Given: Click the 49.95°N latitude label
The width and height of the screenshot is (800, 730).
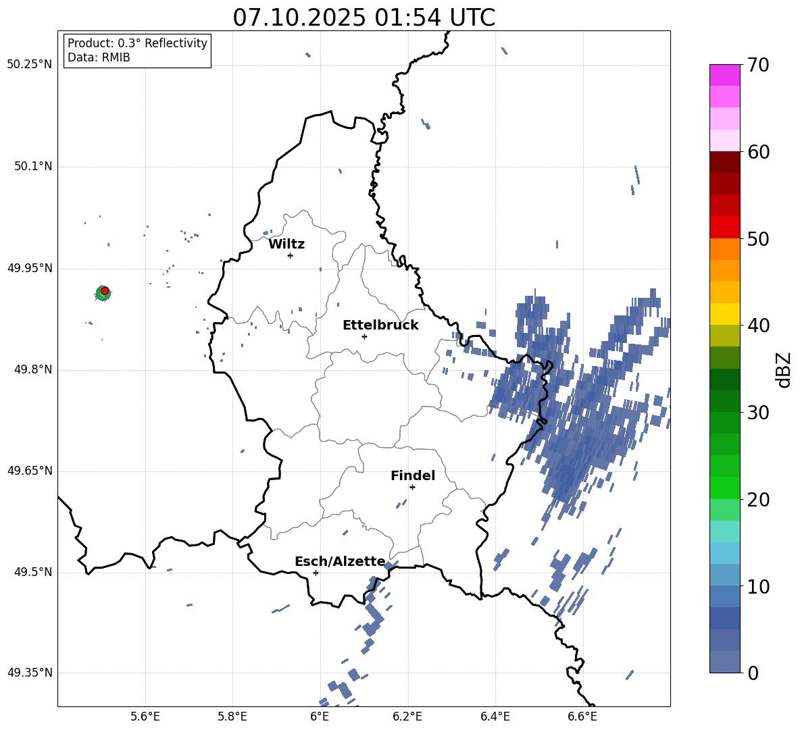Looking at the screenshot, I should [30, 268].
